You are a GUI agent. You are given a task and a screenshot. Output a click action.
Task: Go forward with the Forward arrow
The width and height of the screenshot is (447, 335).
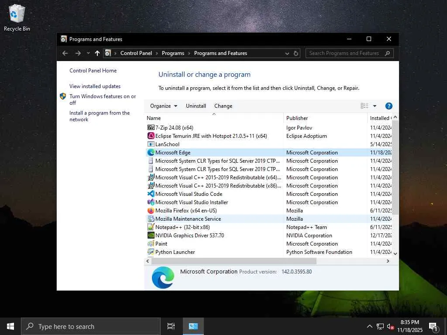78,53
